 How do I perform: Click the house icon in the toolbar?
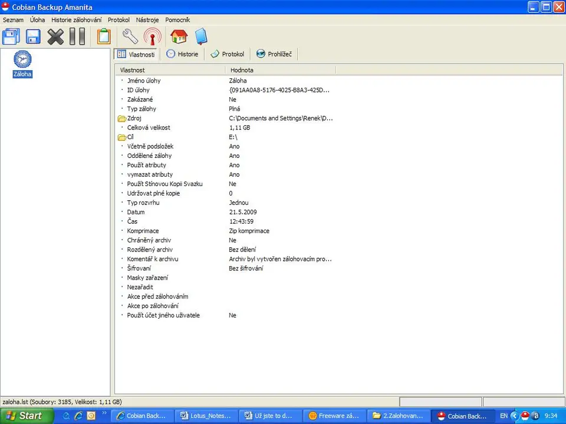pos(179,37)
